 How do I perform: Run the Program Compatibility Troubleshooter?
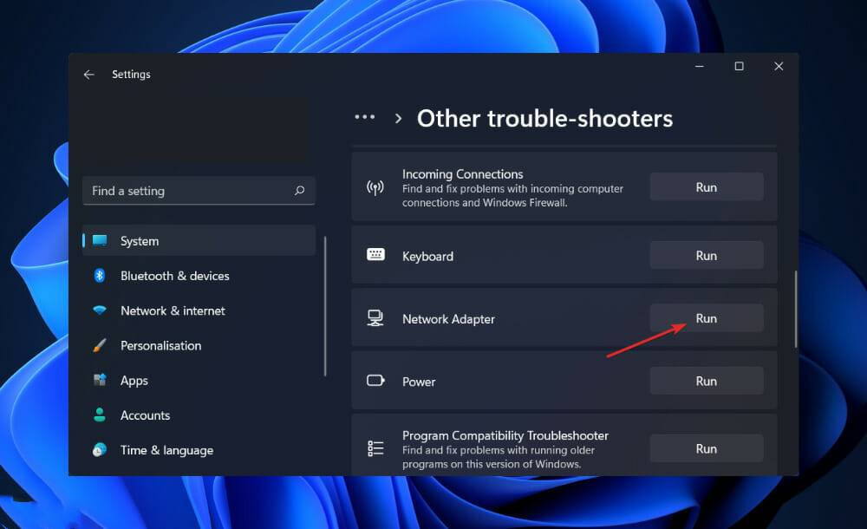(706, 448)
